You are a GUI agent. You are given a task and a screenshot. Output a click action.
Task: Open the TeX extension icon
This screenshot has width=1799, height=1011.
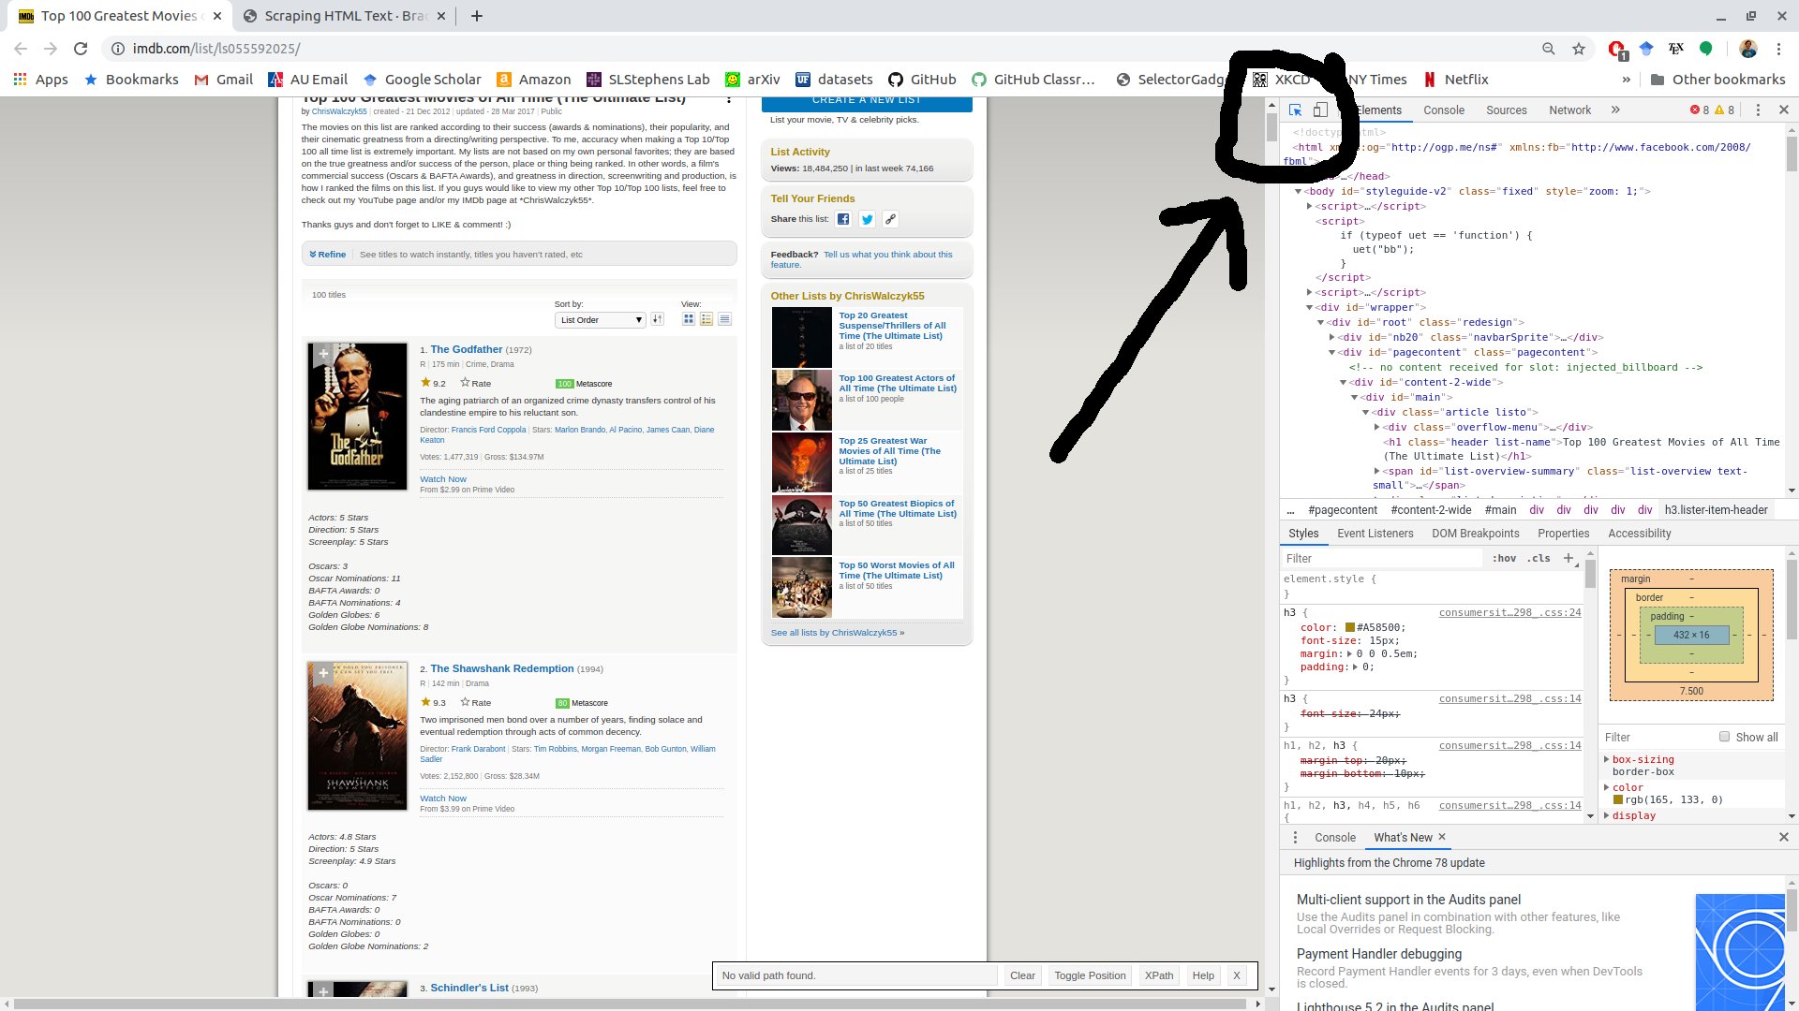1676,49
